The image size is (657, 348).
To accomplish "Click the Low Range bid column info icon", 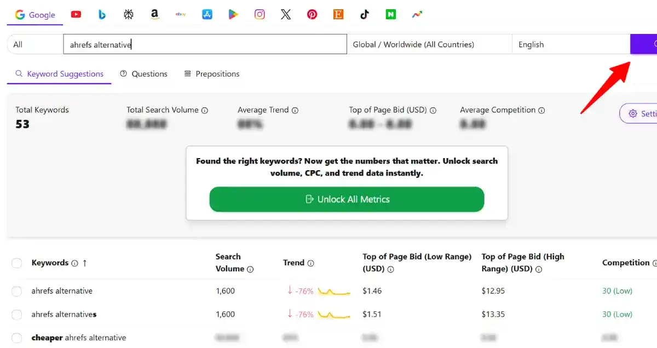I will coord(391,269).
